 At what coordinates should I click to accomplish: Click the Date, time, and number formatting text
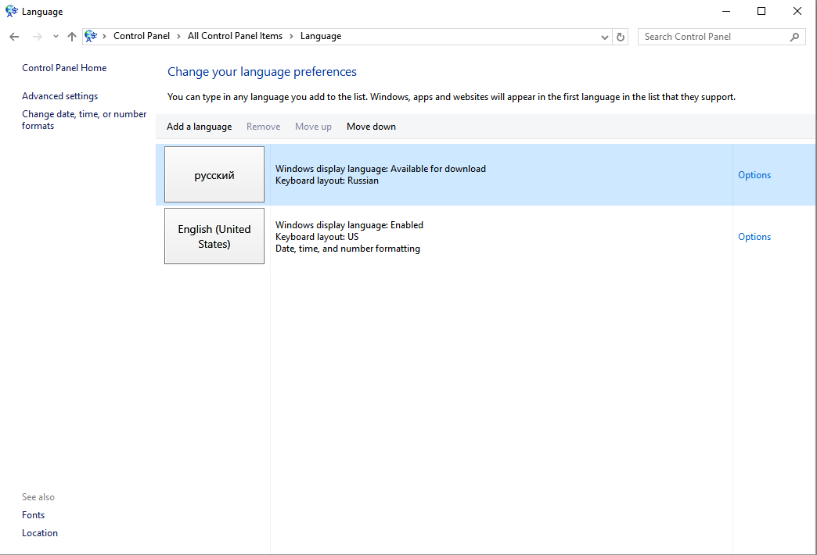tap(347, 249)
